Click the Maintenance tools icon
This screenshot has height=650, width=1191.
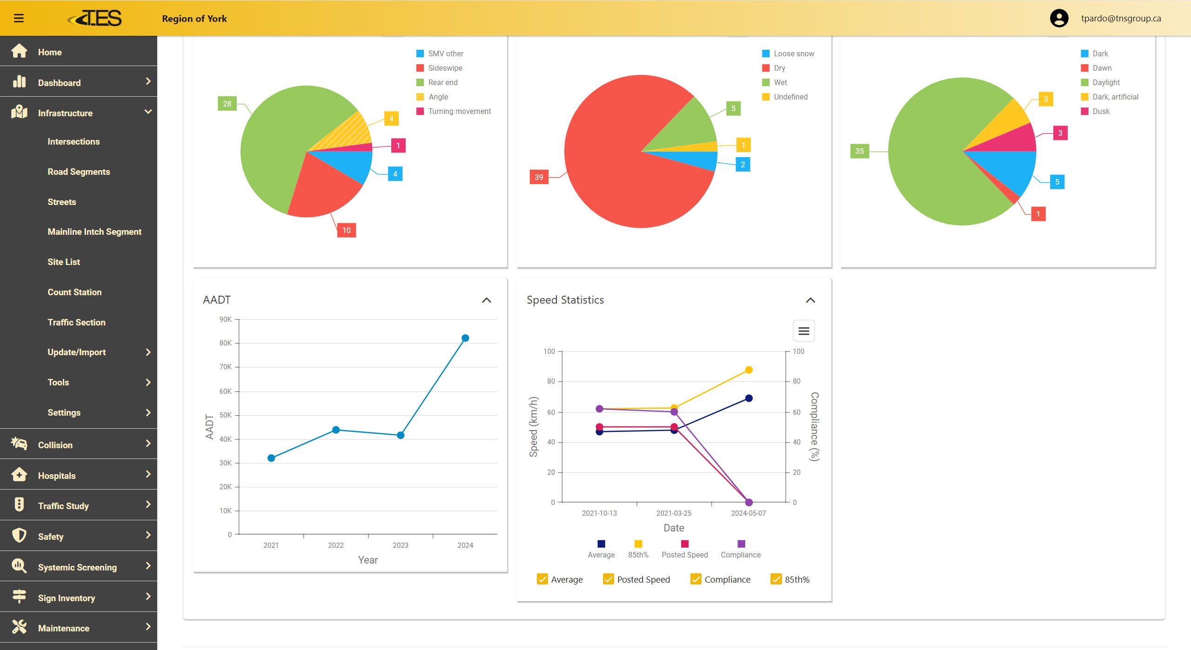pyautogui.click(x=19, y=627)
